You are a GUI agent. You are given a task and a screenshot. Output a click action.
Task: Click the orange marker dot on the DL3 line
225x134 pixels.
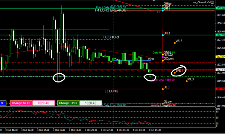(163, 89)
